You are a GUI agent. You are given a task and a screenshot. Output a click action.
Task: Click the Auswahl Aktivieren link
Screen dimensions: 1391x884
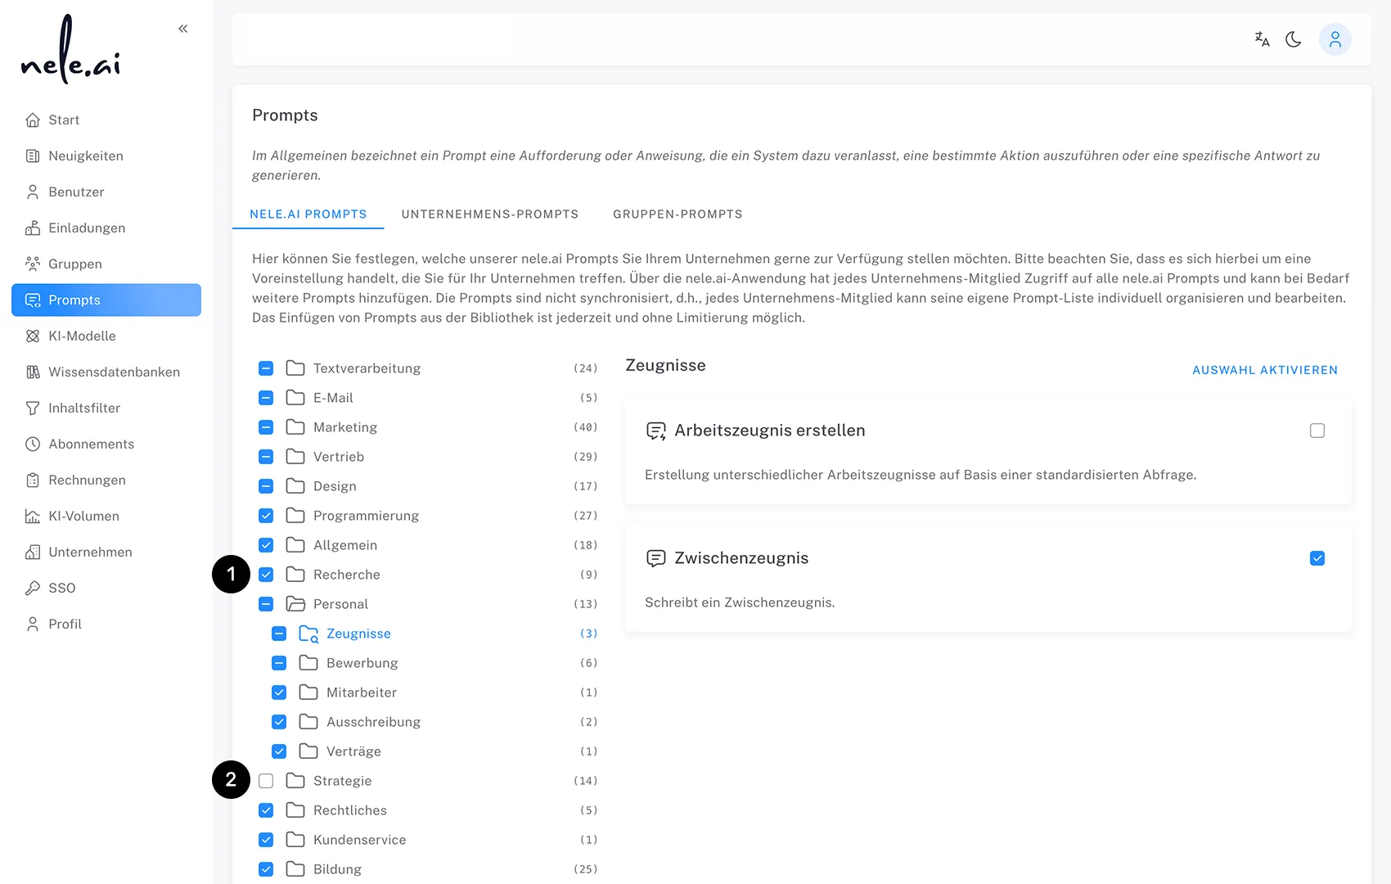(x=1264, y=369)
